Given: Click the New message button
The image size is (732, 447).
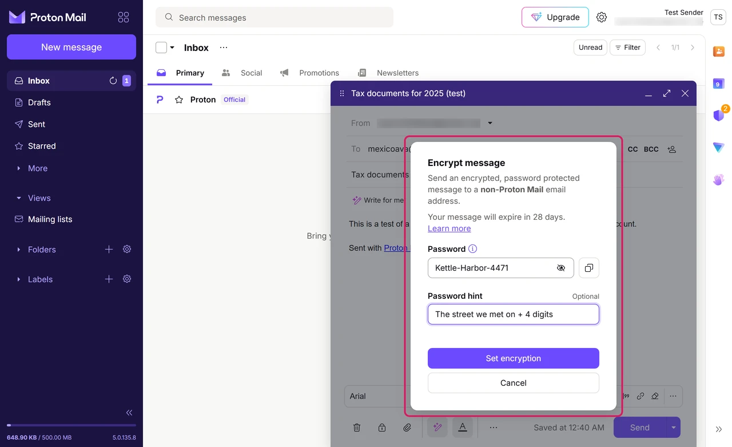Looking at the screenshot, I should (71, 47).
